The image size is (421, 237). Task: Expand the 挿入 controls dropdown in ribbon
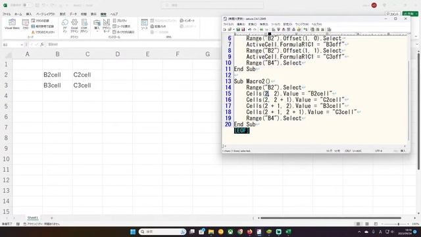click(x=97, y=26)
